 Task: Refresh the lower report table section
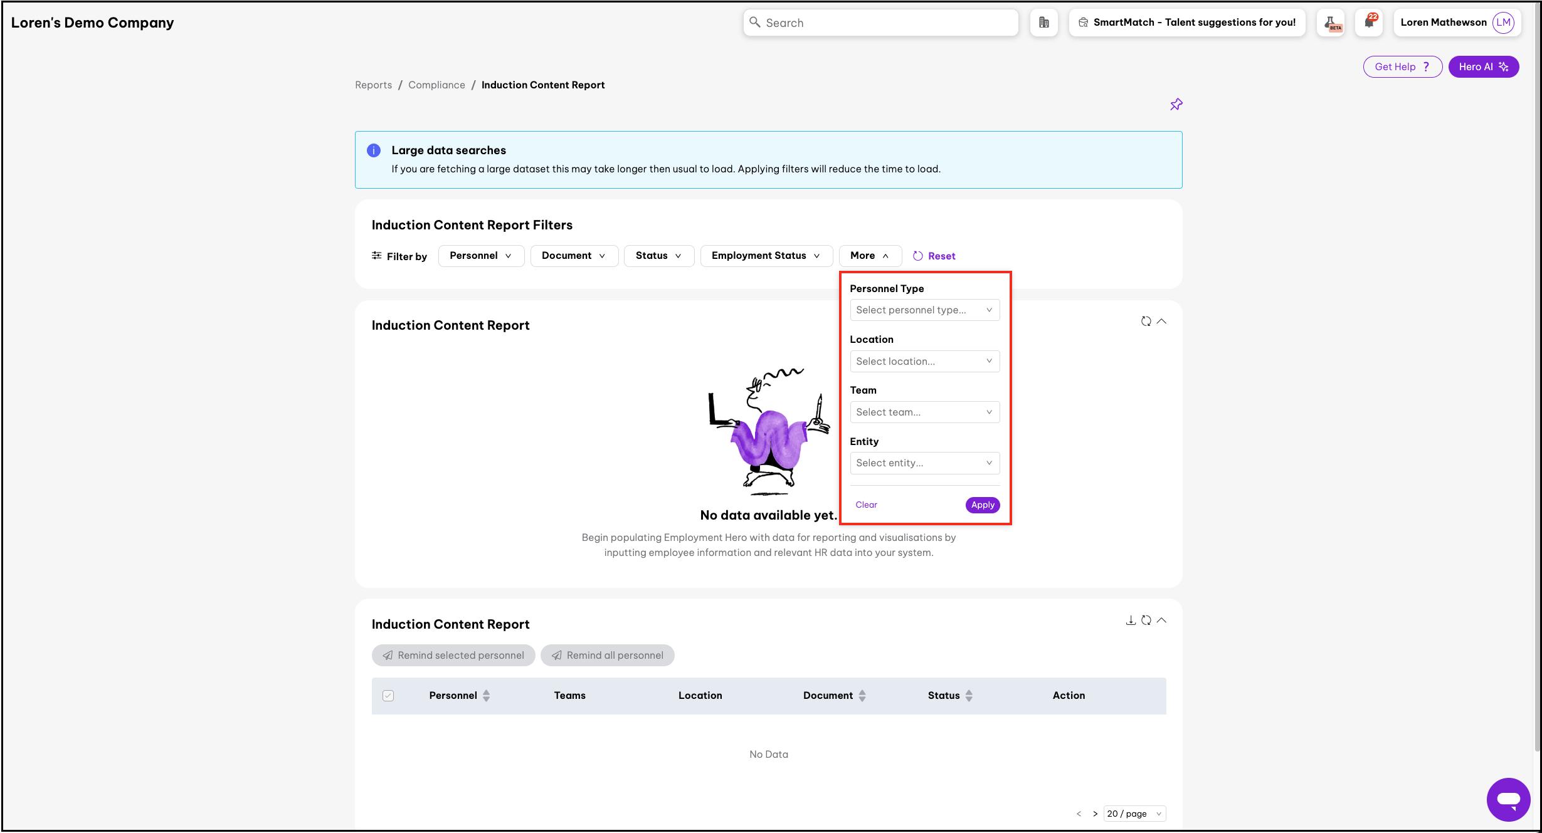pyautogui.click(x=1146, y=620)
